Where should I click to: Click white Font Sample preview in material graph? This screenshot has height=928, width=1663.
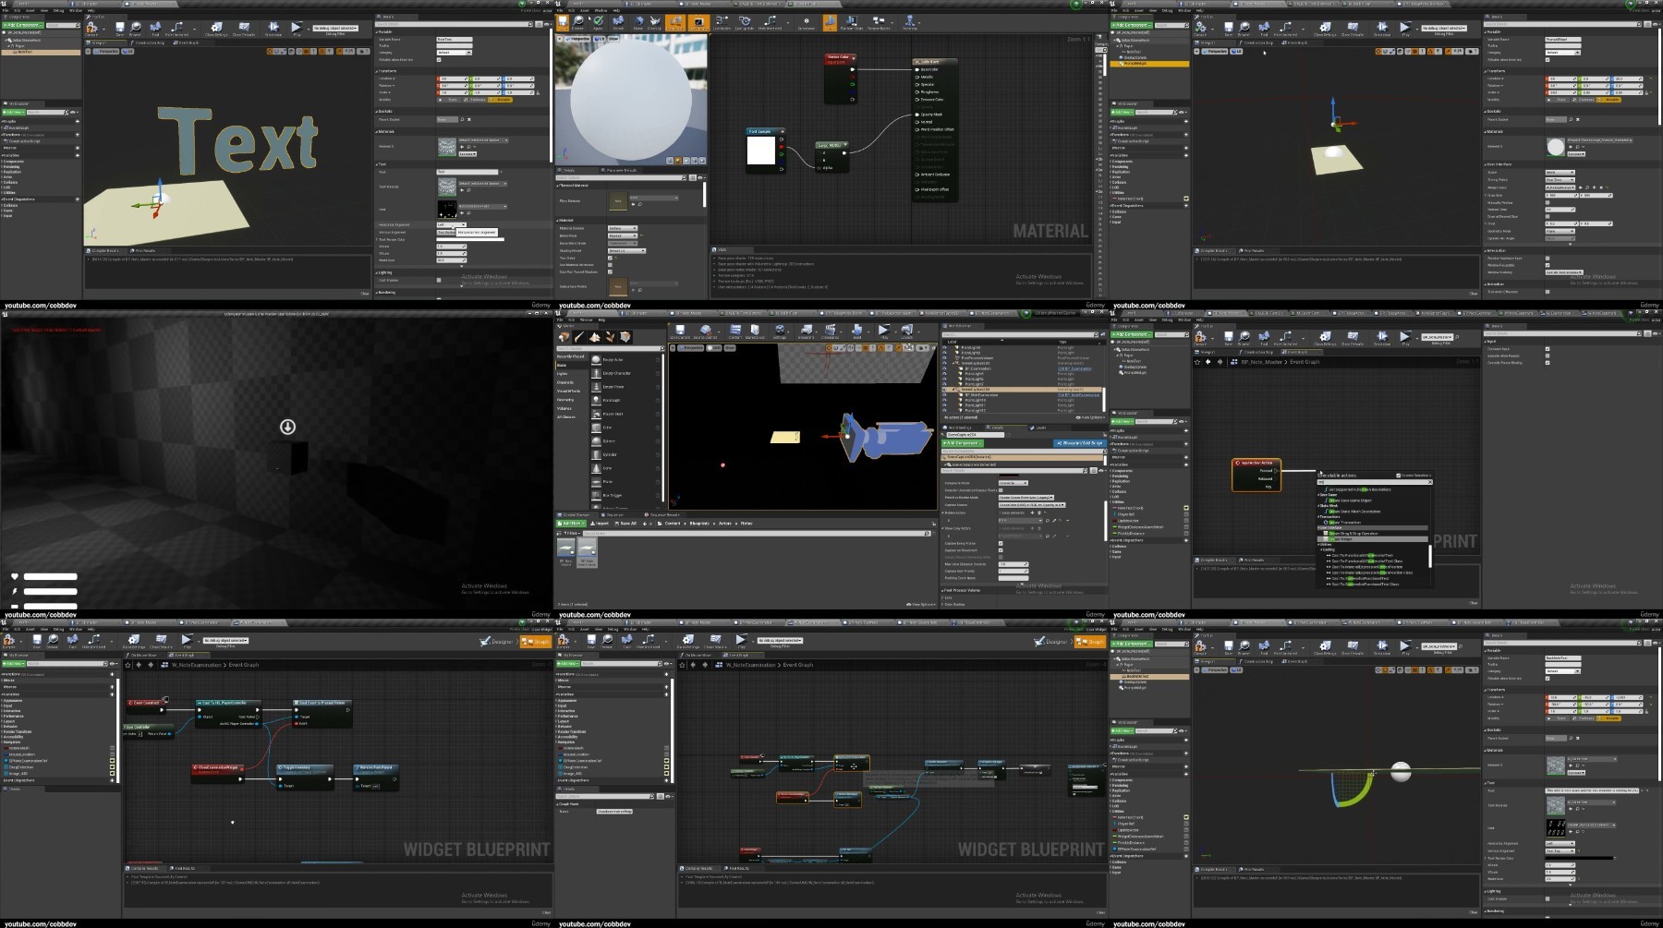pyautogui.click(x=761, y=151)
